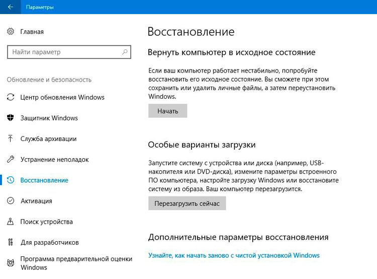This screenshot has height=279, width=377.
Task: Click heading Особые варианты загрузки
Action: pos(202,145)
